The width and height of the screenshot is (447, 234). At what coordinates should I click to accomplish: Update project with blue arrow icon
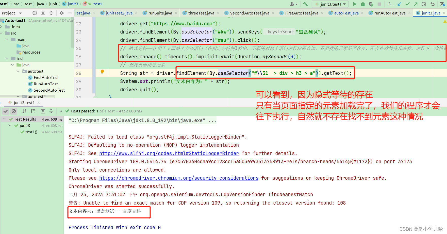[399, 4]
